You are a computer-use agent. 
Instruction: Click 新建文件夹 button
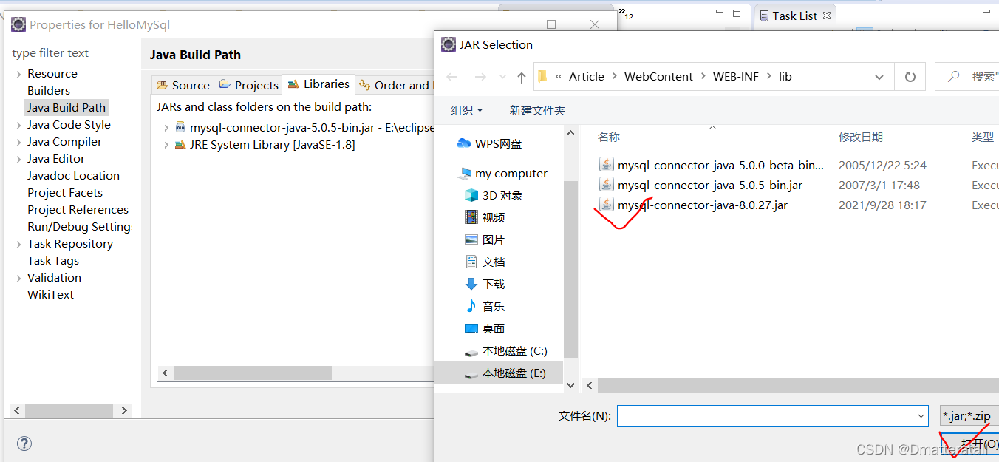pyautogui.click(x=537, y=110)
